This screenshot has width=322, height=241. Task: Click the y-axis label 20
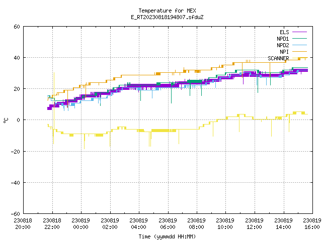[17, 89]
